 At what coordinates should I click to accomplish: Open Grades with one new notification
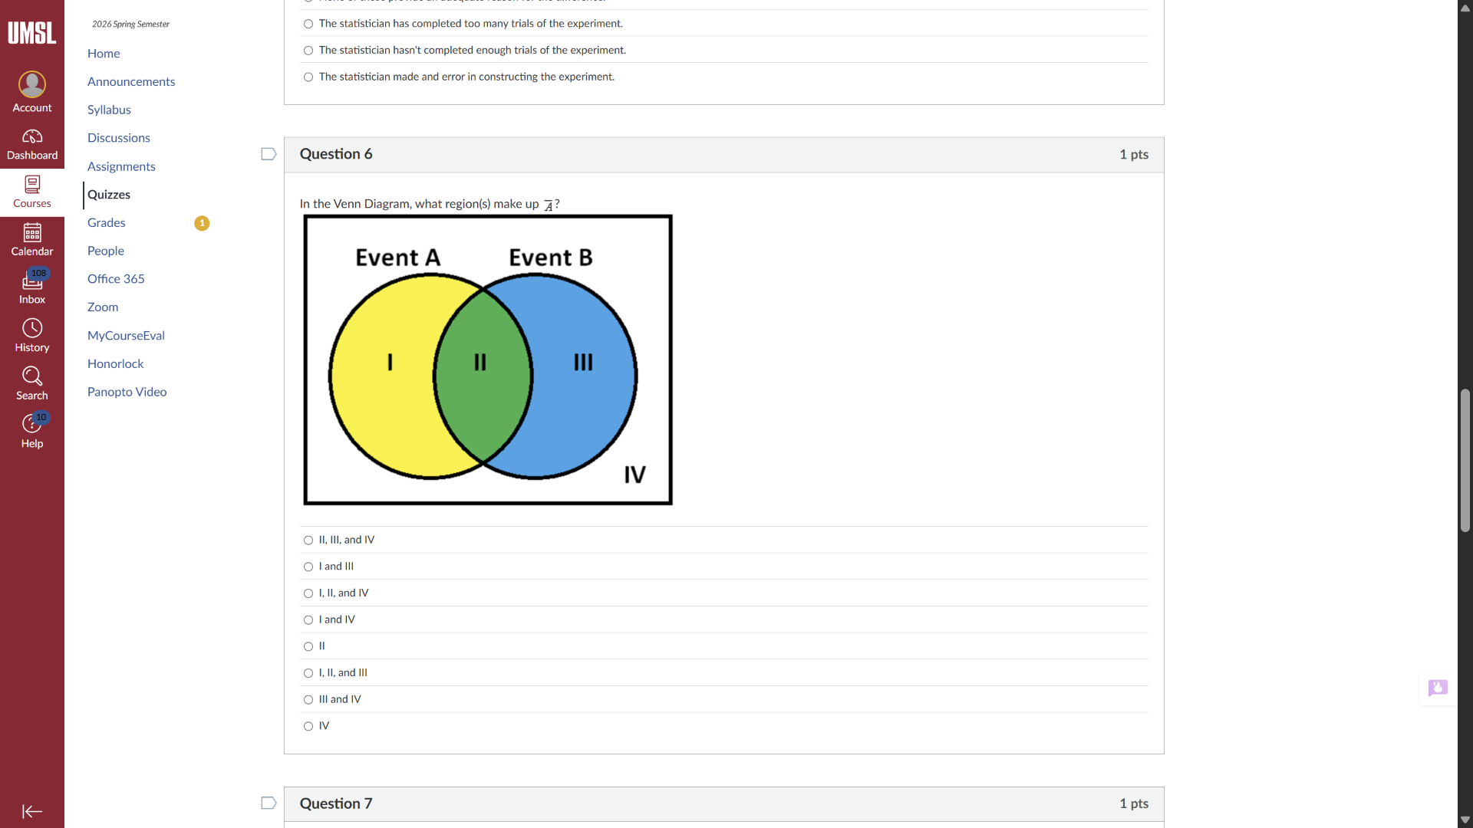pyautogui.click(x=106, y=223)
